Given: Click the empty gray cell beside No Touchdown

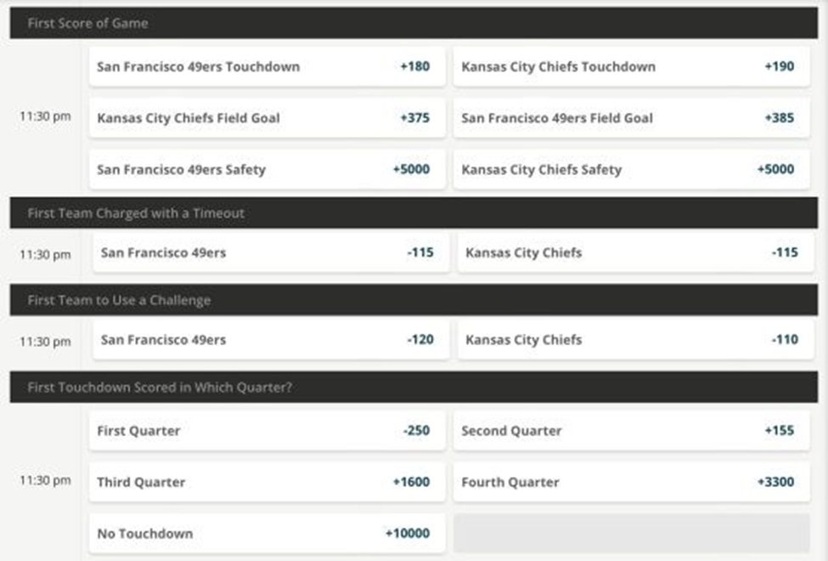Looking at the screenshot, I should (x=631, y=534).
